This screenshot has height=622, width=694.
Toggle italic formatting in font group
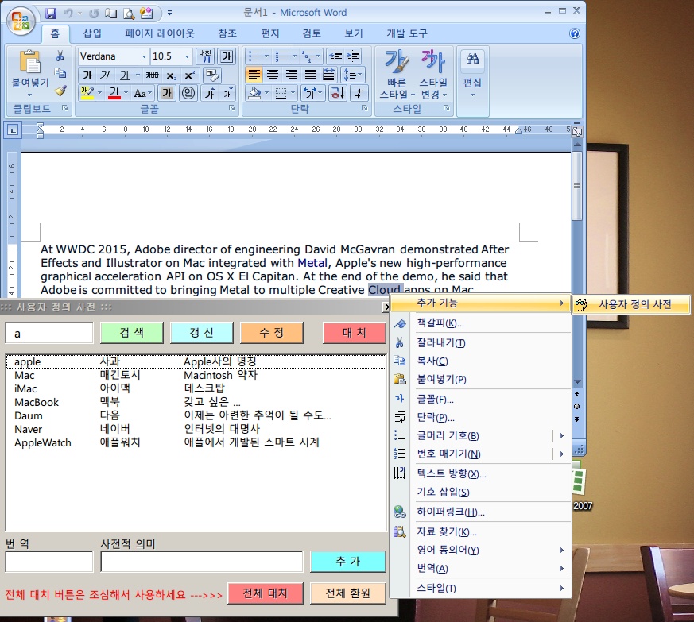[x=106, y=75]
